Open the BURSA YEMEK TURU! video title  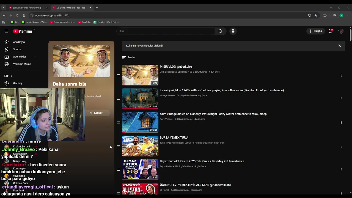pyautogui.click(x=174, y=137)
